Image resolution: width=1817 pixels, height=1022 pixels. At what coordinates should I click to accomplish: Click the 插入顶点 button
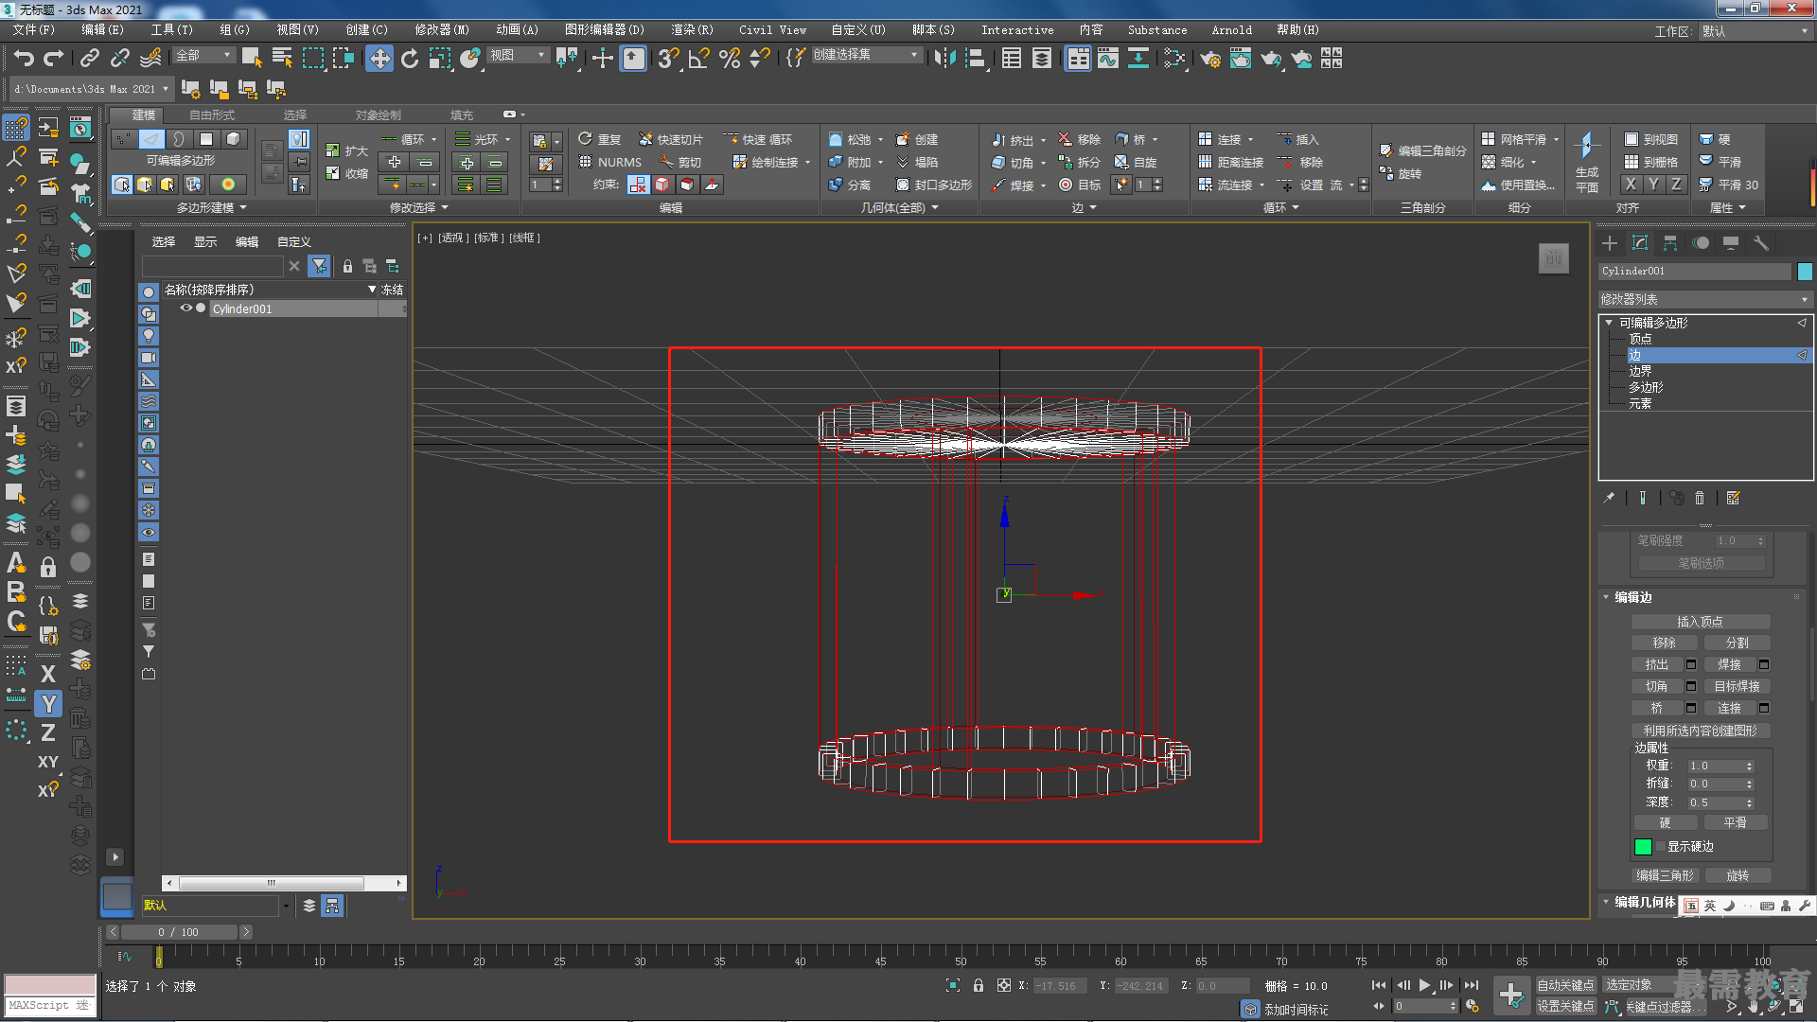(1700, 622)
